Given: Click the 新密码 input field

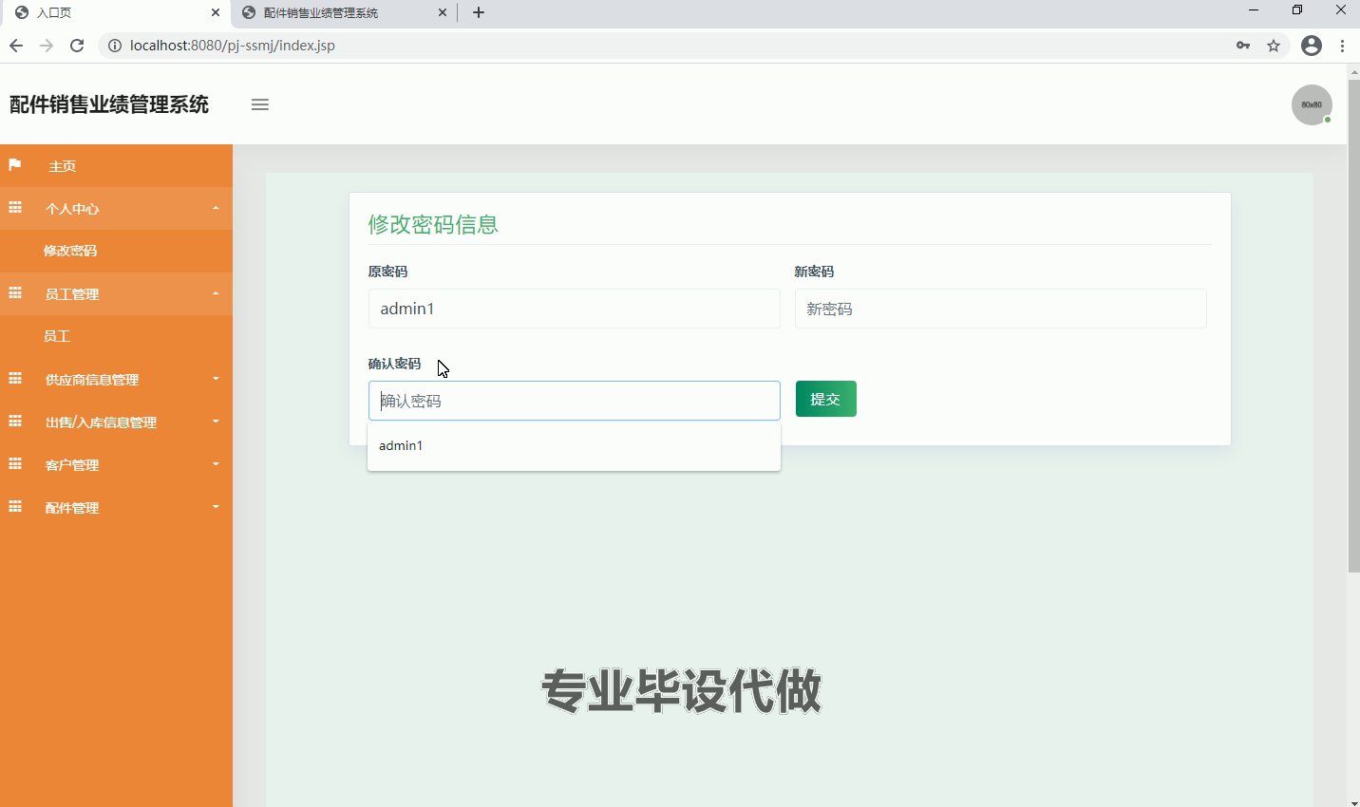Looking at the screenshot, I should click(x=1001, y=309).
